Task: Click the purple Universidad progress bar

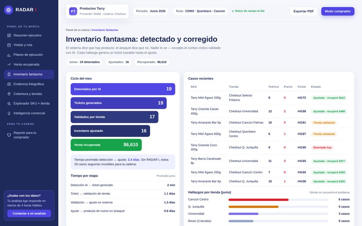Action: tap(244, 214)
